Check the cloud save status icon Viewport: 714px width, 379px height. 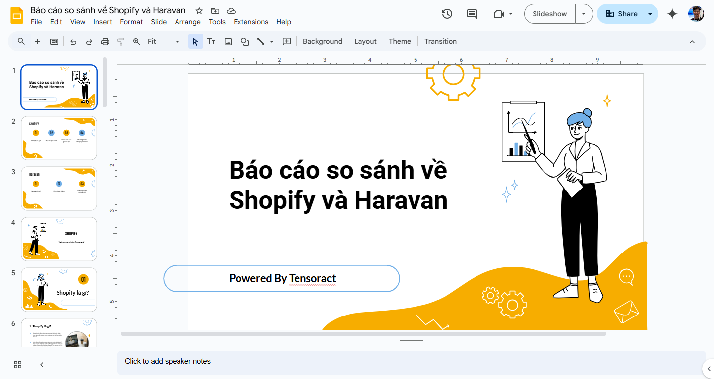pyautogui.click(x=231, y=11)
